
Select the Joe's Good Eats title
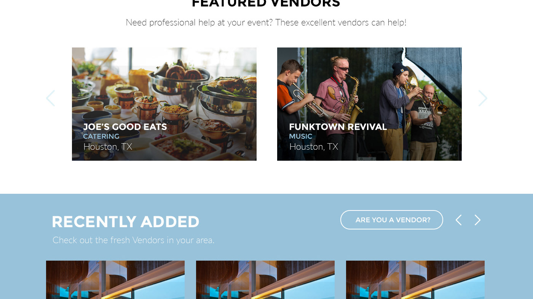125,127
